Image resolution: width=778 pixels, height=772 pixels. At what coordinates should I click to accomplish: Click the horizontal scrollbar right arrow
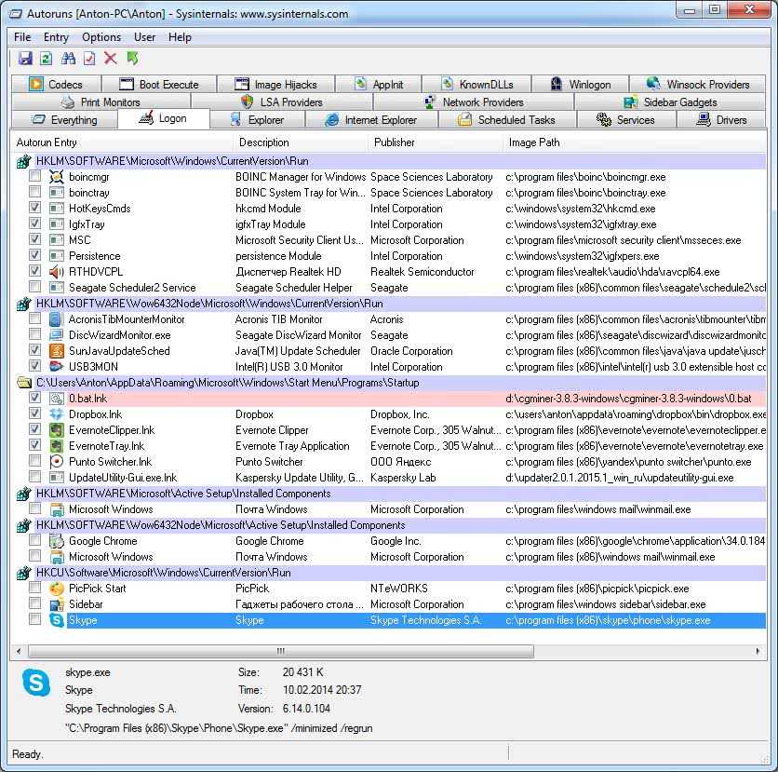click(759, 651)
